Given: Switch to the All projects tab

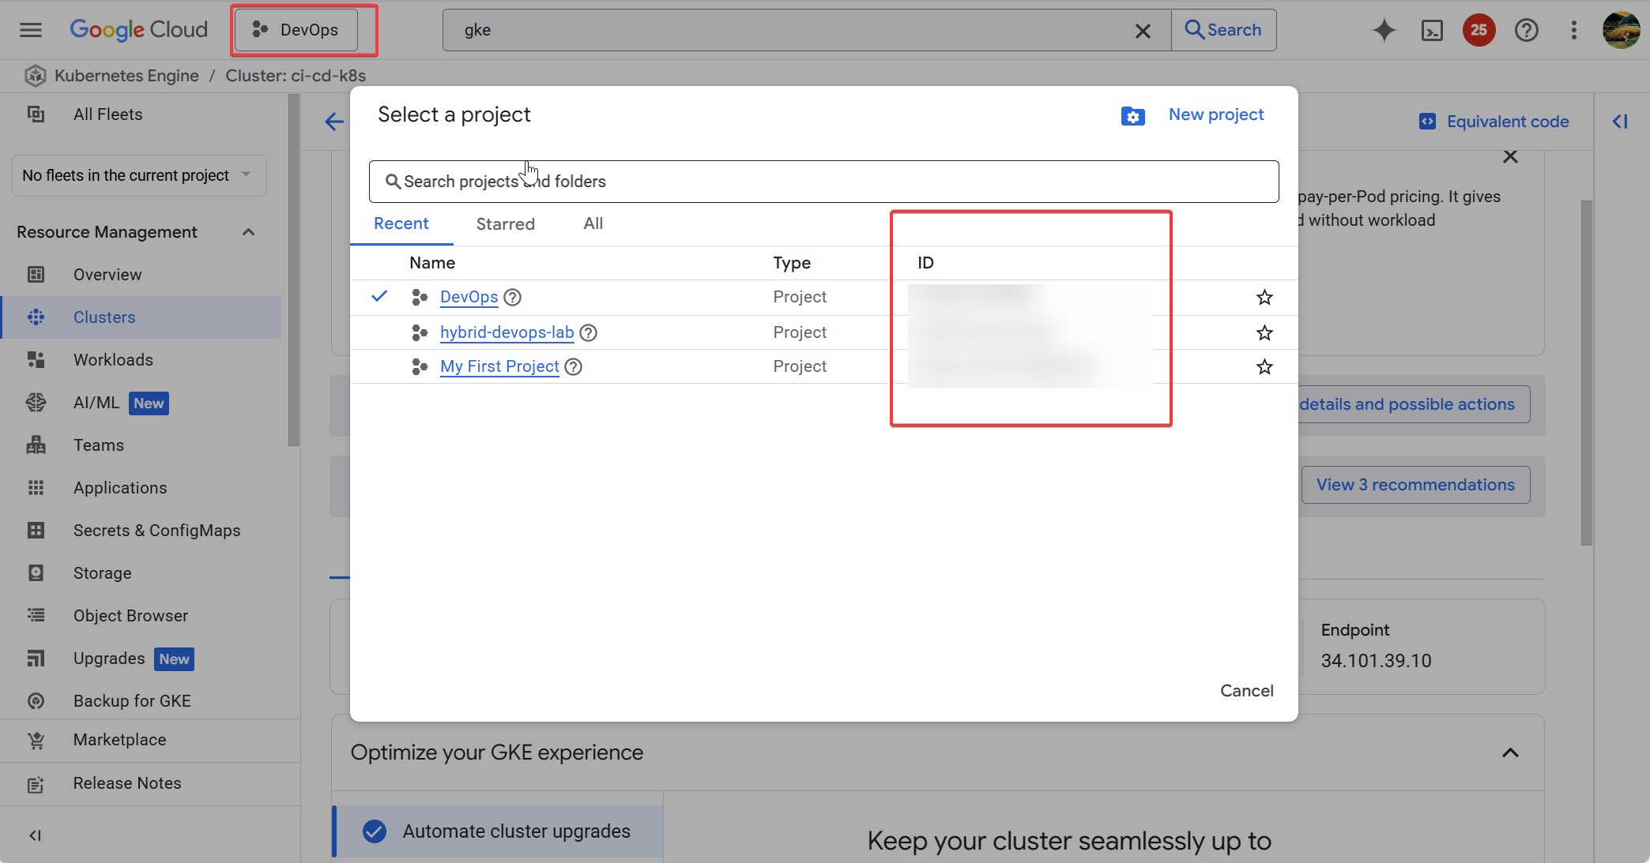Looking at the screenshot, I should click(x=593, y=224).
